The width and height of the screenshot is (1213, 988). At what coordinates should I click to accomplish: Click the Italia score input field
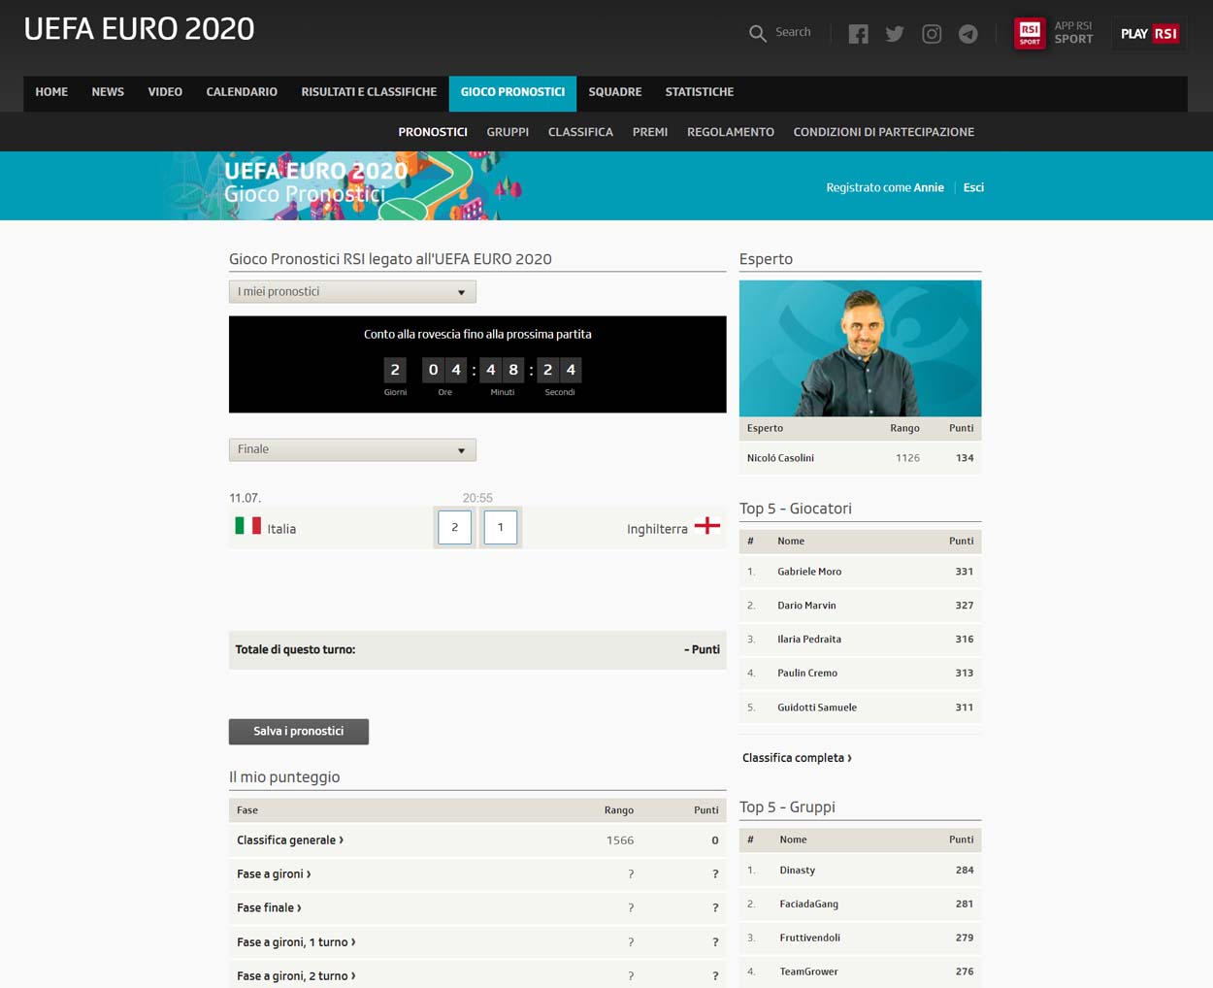(454, 527)
